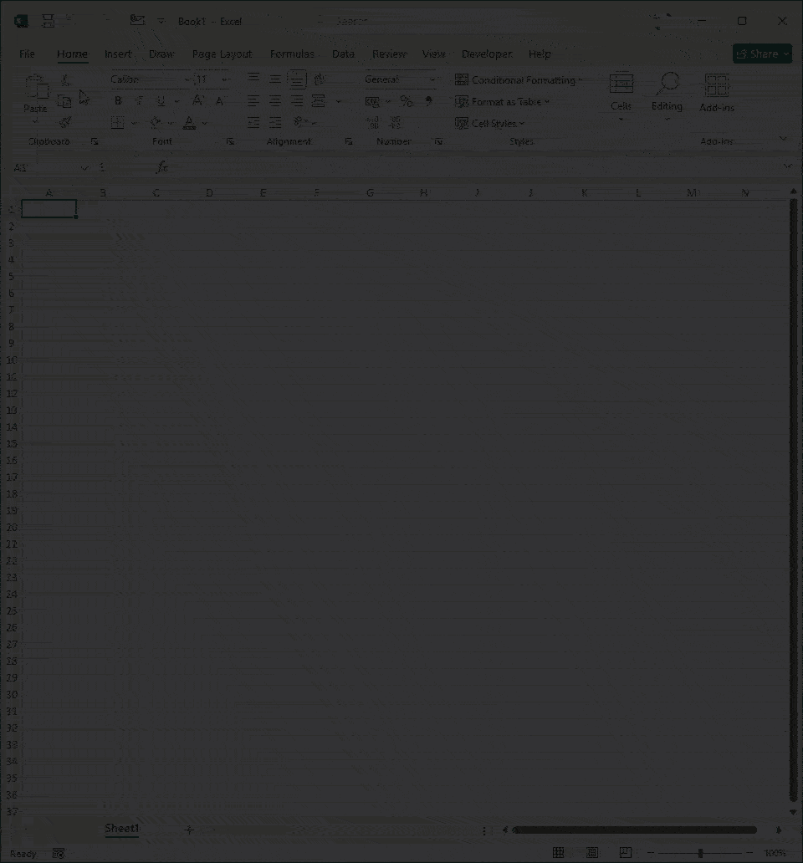Click the Increase Indent icon
This screenshot has width=803, height=863.
point(274,122)
